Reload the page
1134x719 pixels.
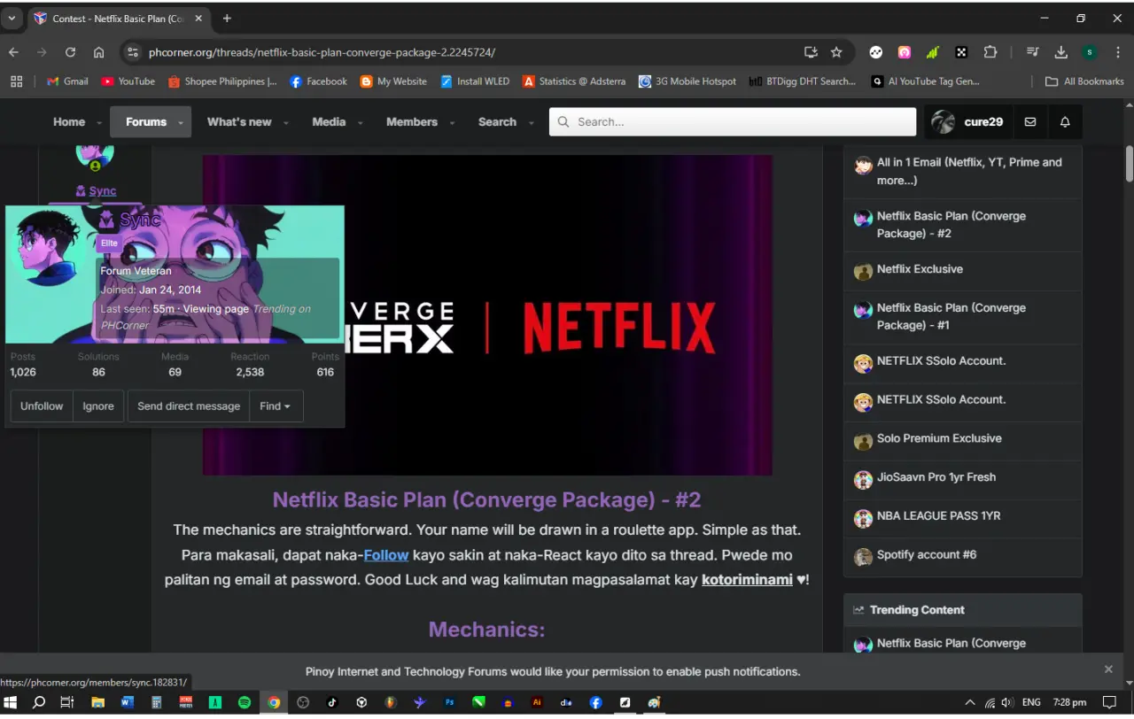[70, 52]
